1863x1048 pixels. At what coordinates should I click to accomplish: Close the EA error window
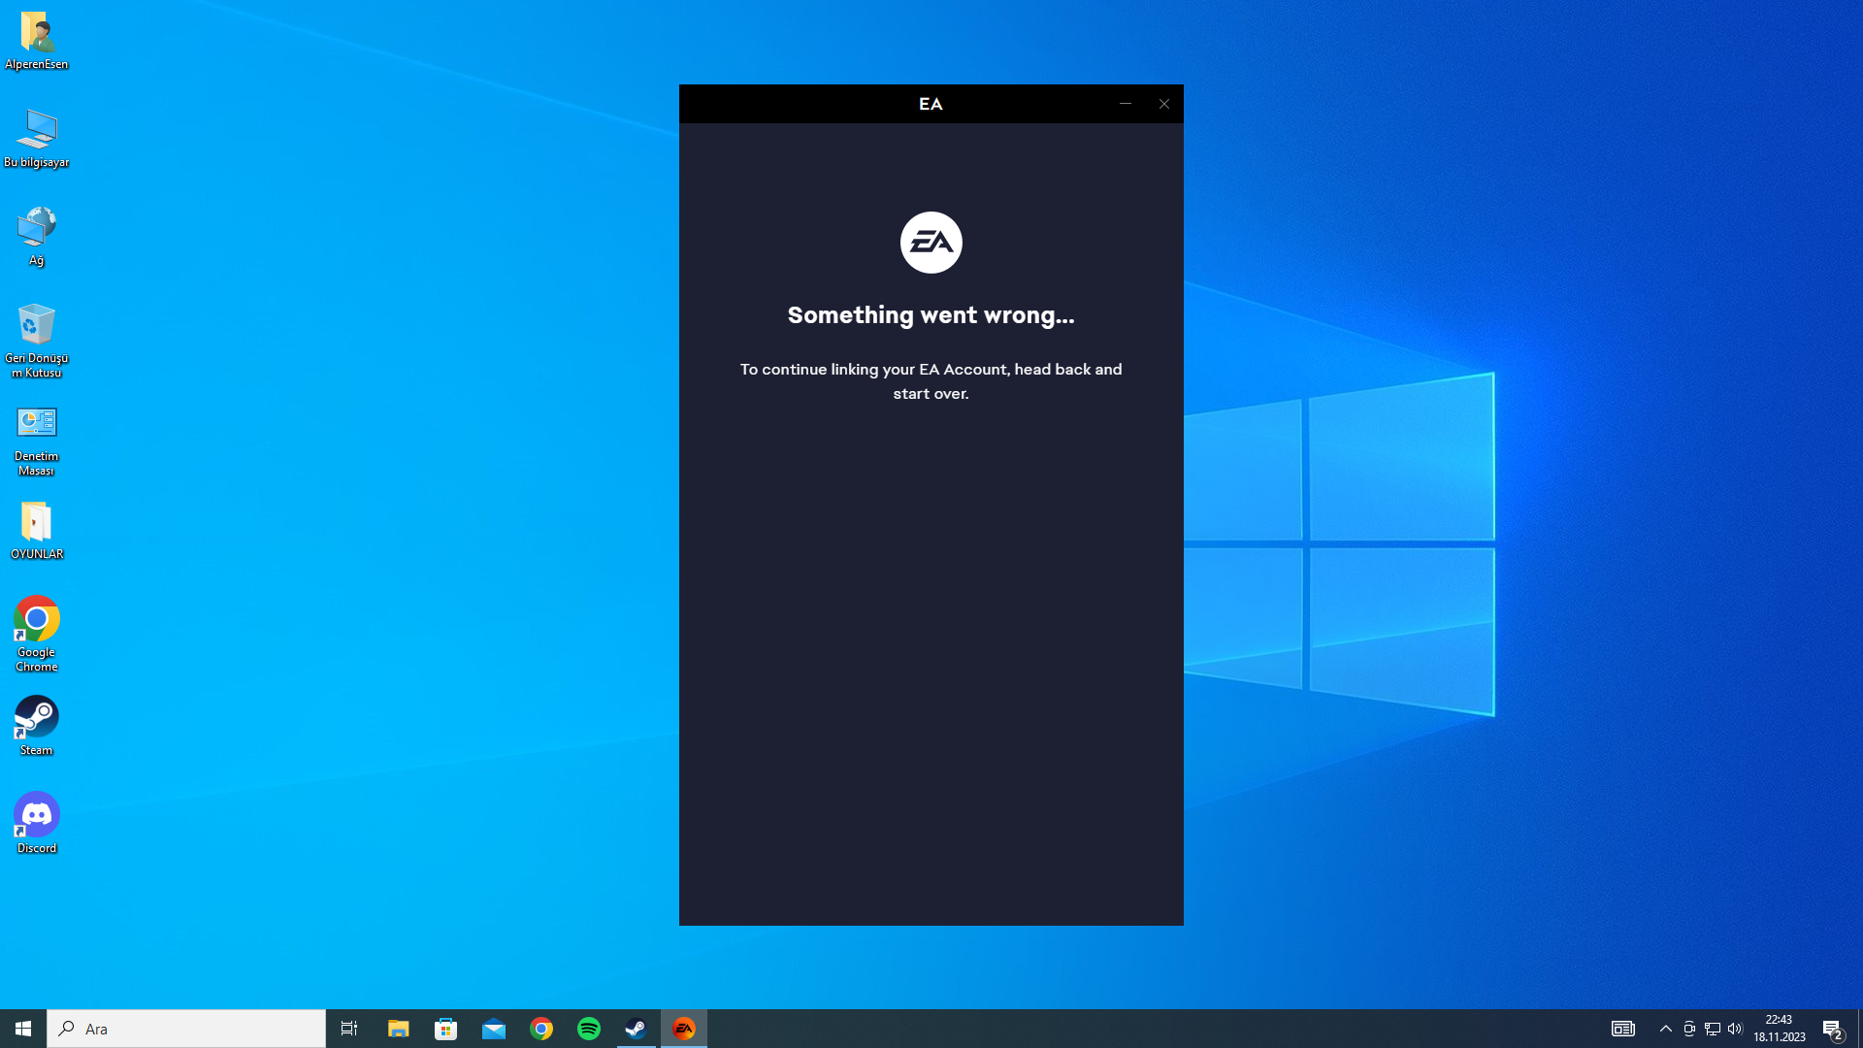1163,104
